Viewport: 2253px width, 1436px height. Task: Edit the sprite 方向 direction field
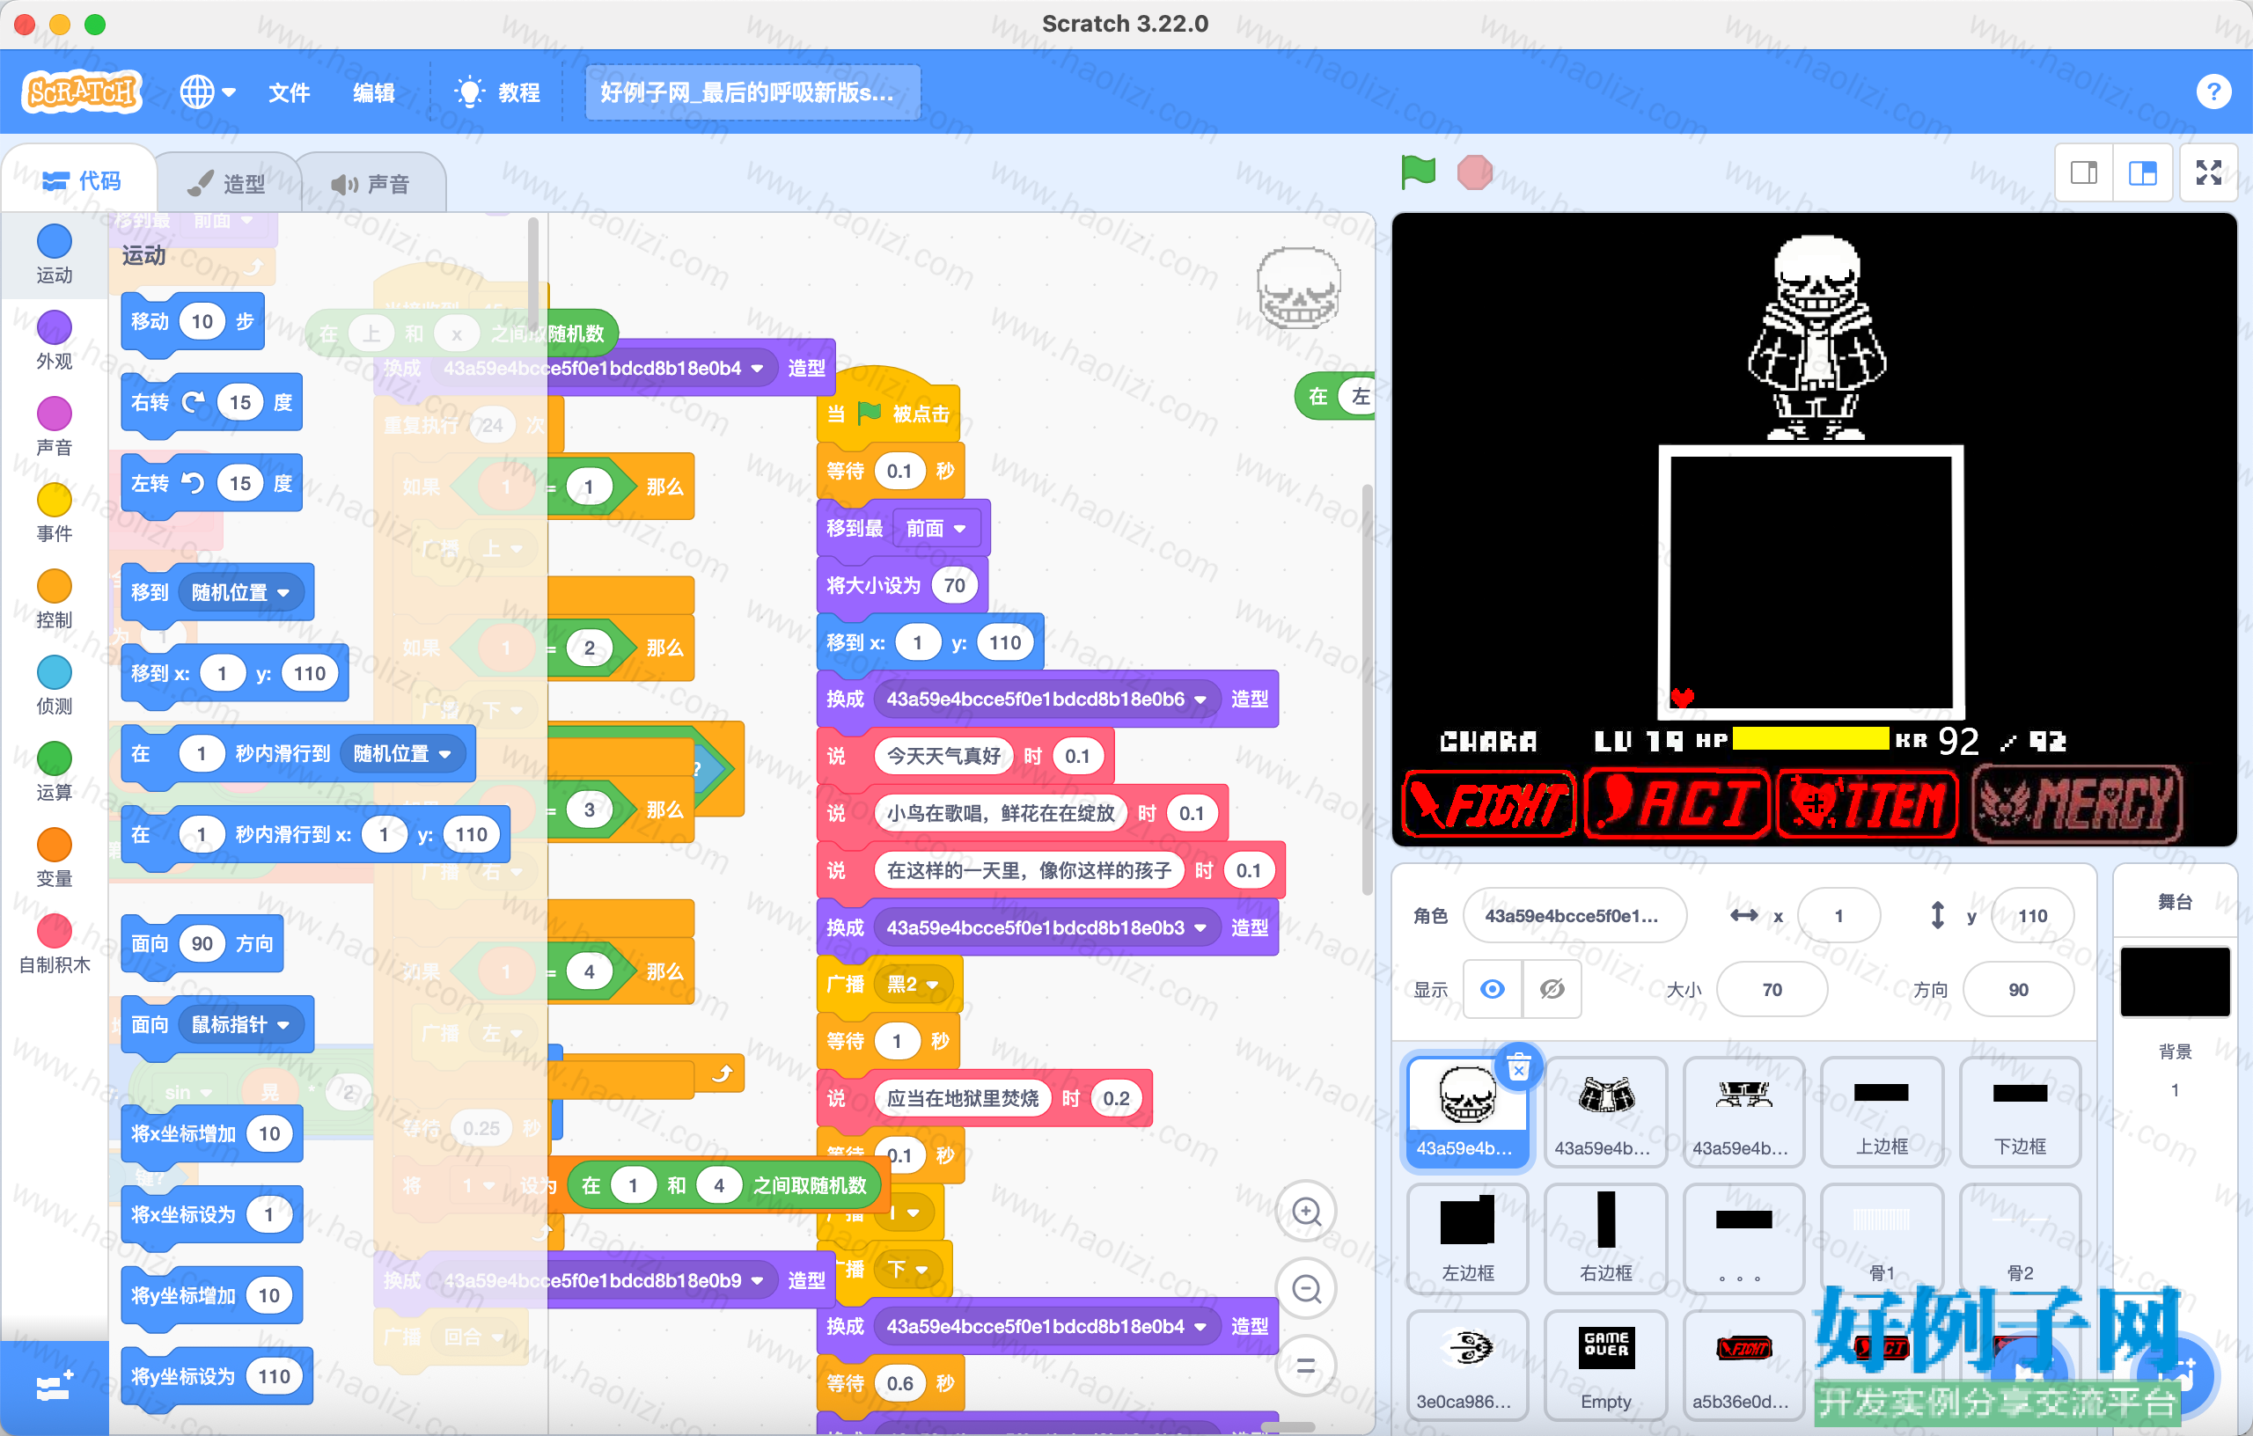click(x=2018, y=990)
